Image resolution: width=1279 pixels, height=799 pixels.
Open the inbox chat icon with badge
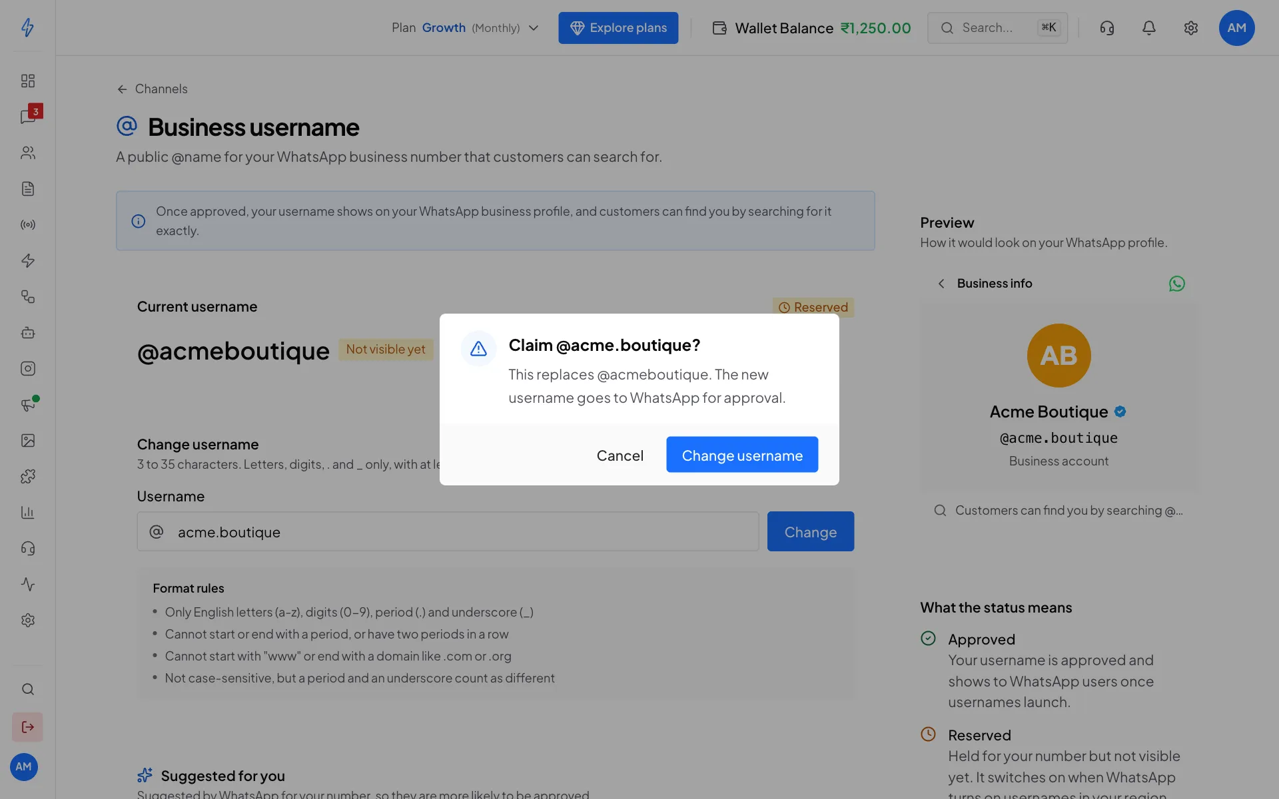pos(28,117)
